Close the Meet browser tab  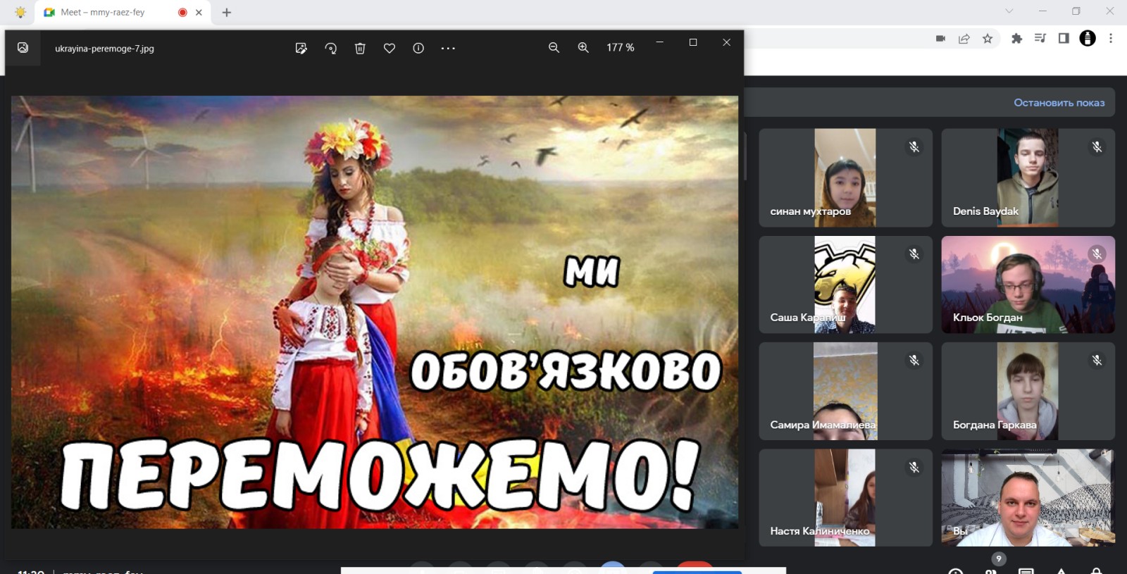point(199,12)
